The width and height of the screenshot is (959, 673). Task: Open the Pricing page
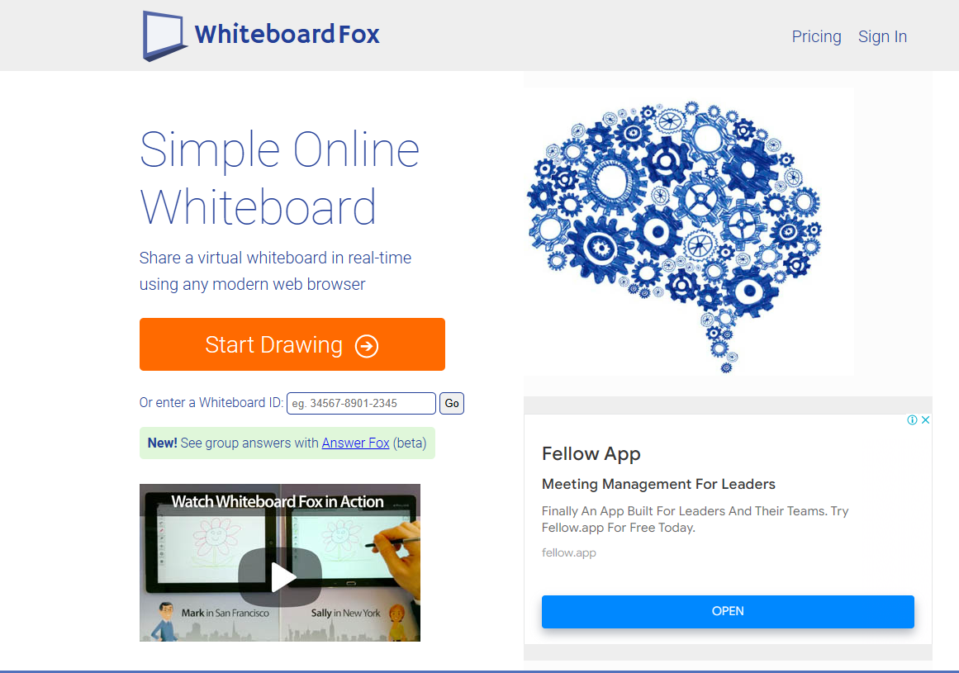[816, 36]
